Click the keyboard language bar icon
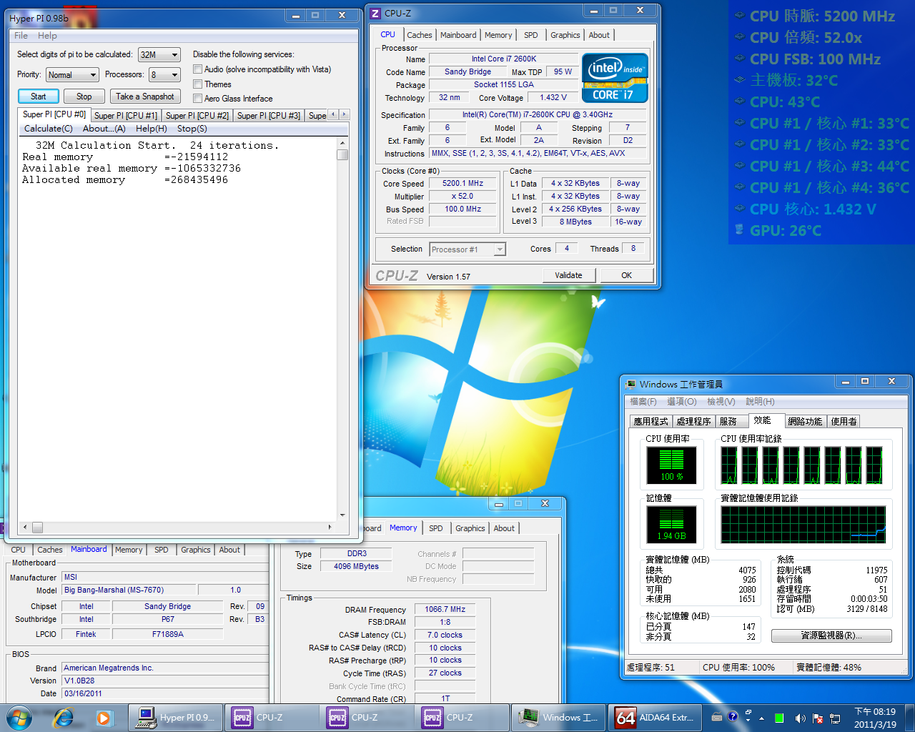 (x=717, y=717)
